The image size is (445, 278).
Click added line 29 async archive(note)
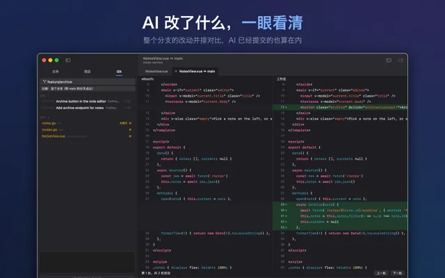click(x=340, y=204)
